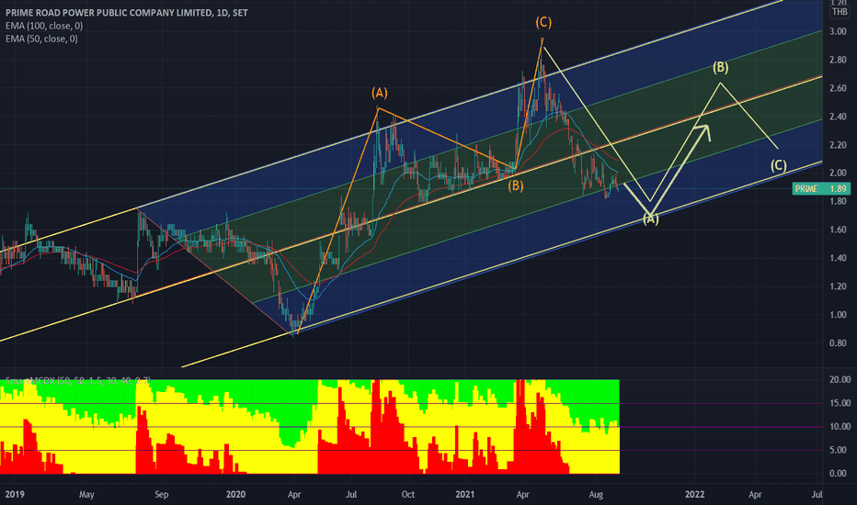Click the PRIME 1.89 price label
The width and height of the screenshot is (857, 505).
point(821,189)
